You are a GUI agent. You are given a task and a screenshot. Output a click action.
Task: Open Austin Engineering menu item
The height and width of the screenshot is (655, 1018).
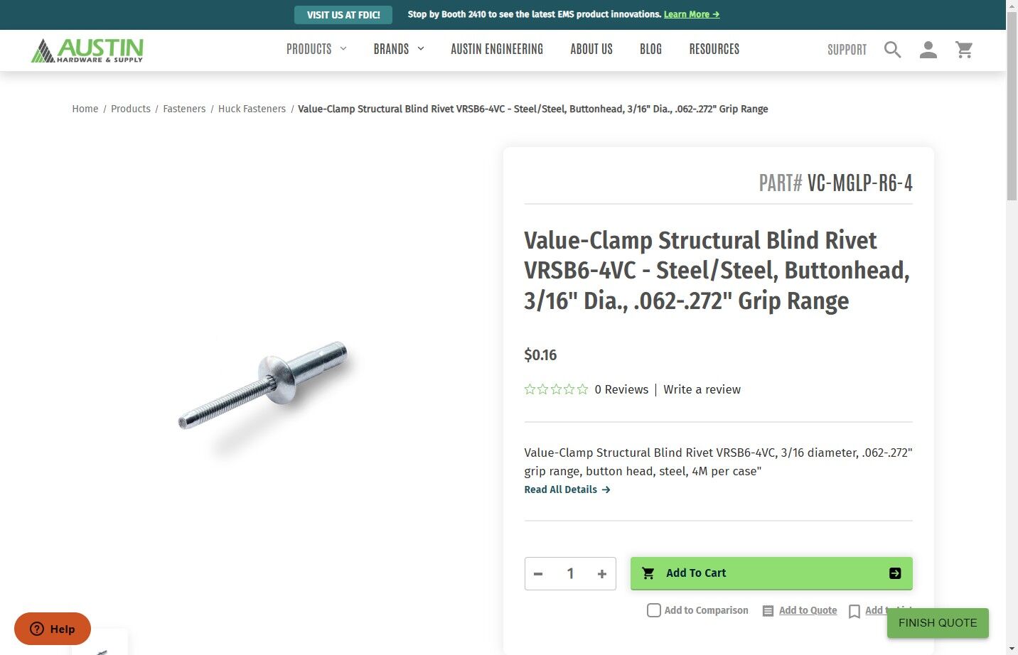497,49
